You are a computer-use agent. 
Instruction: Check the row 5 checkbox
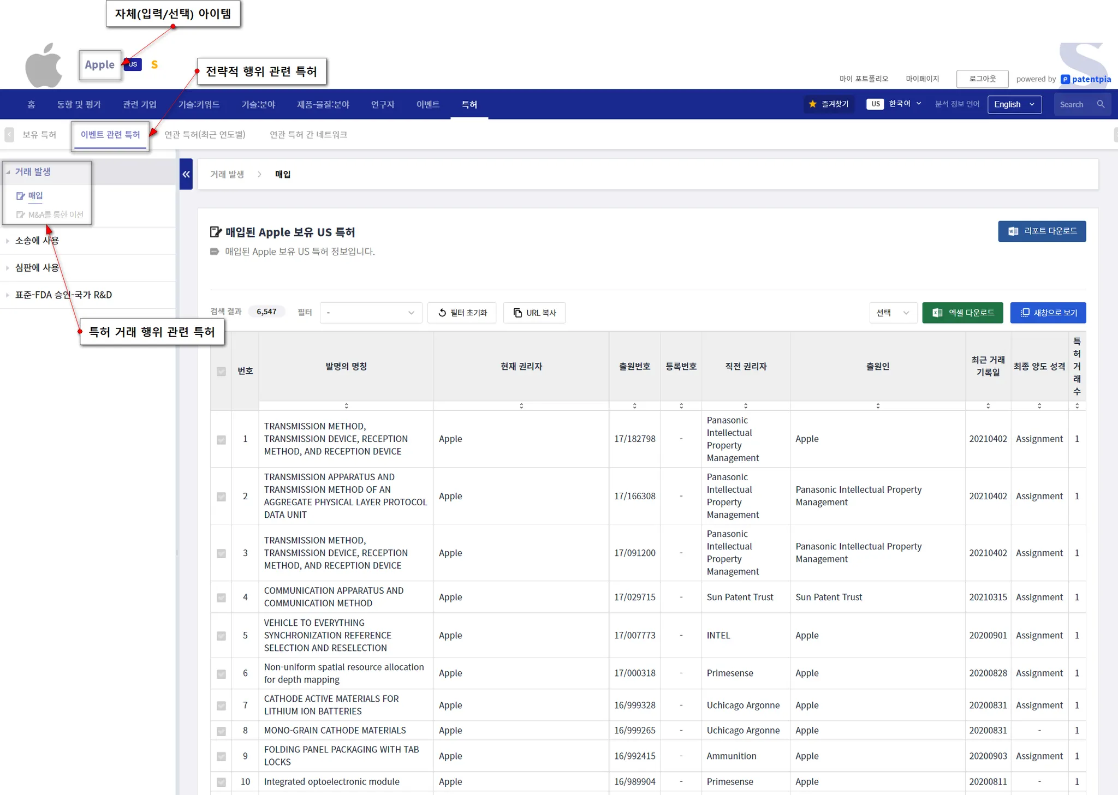pyautogui.click(x=221, y=636)
